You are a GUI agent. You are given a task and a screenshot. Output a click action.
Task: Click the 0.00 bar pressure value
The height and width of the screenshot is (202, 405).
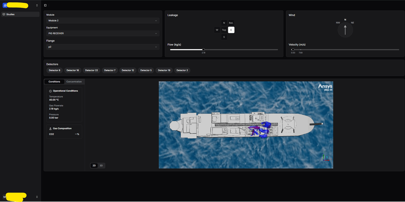[54, 118]
